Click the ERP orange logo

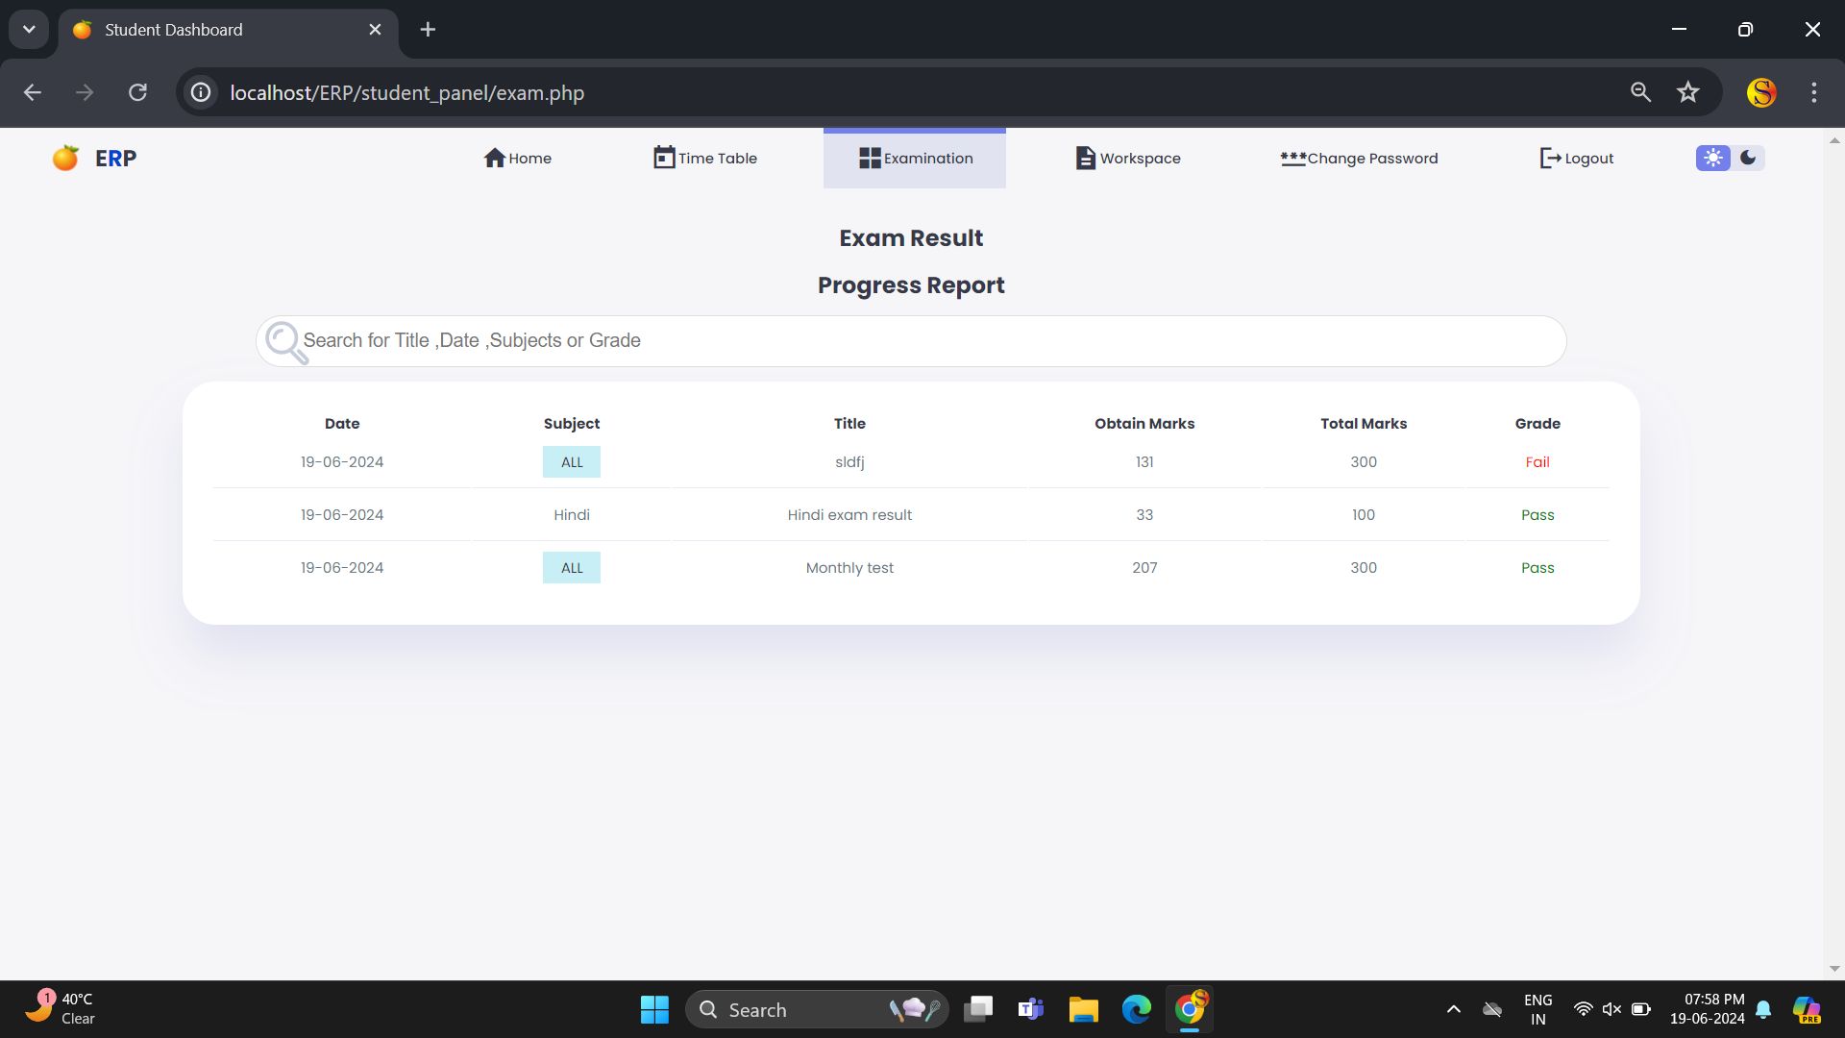click(x=65, y=158)
